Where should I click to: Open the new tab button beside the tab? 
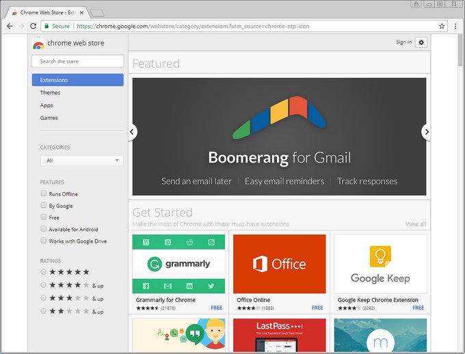[97, 12]
